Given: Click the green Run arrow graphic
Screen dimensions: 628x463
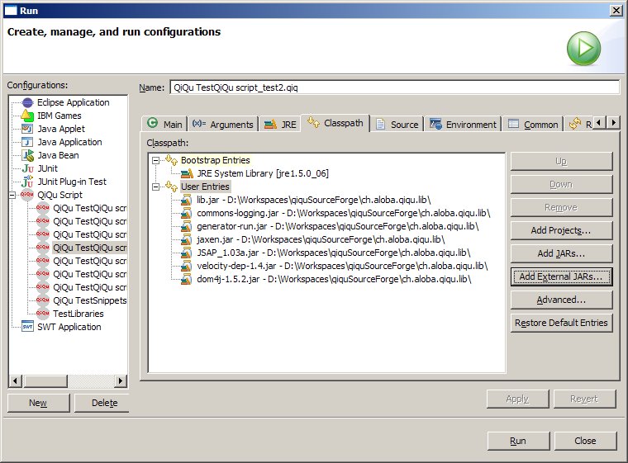Looking at the screenshot, I should coord(583,49).
